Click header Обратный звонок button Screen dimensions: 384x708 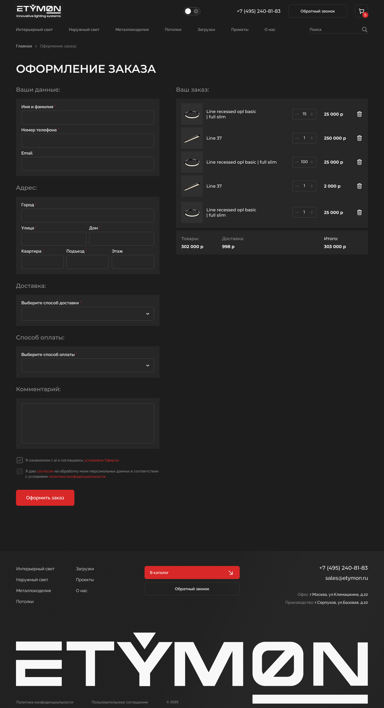click(x=317, y=11)
